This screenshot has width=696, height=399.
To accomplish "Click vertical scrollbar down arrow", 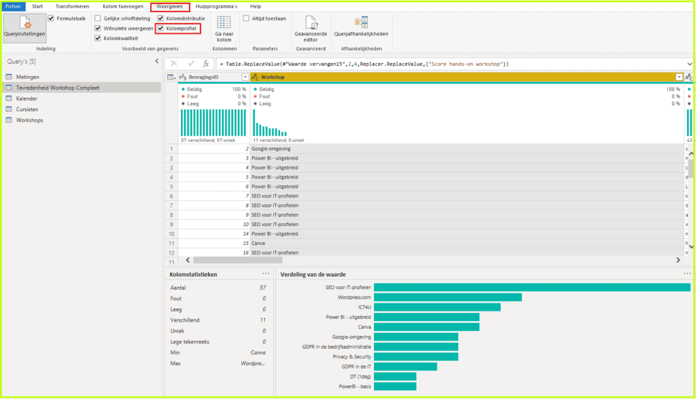I will 691,247.
